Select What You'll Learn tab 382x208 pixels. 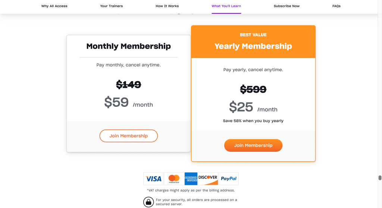[x=226, y=6]
